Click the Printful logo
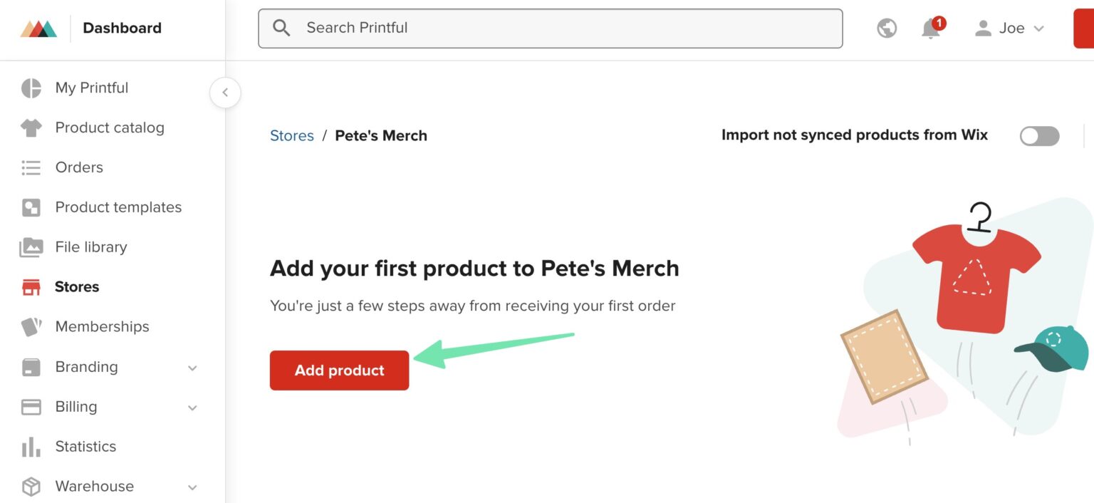This screenshot has width=1094, height=503. 38,28
